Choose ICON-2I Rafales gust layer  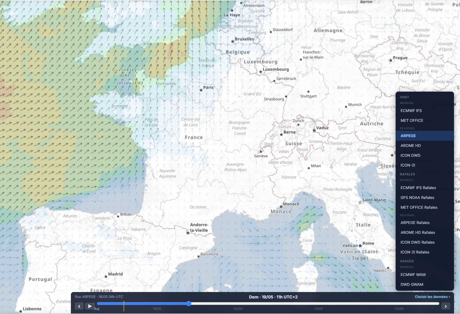coord(425,252)
